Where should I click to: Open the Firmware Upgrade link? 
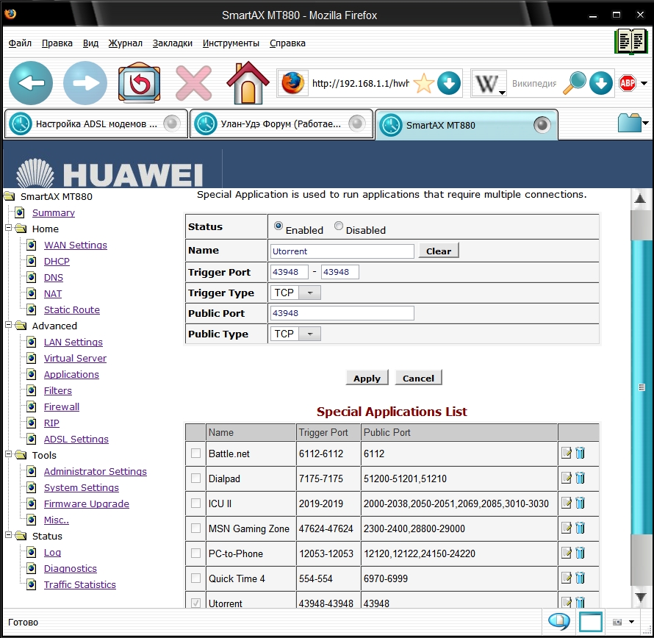pyautogui.click(x=87, y=503)
